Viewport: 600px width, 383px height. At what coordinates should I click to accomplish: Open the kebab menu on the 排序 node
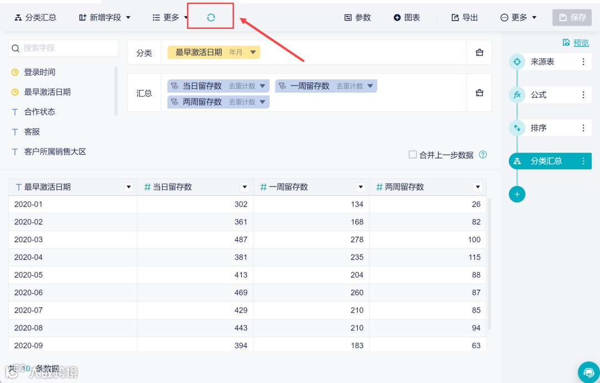(x=582, y=128)
